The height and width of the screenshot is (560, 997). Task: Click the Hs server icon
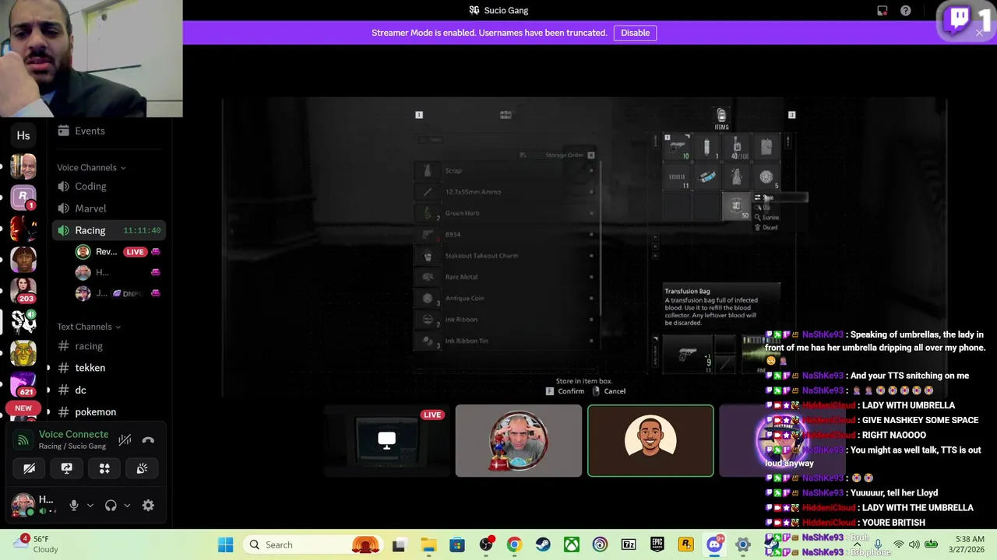(x=23, y=135)
